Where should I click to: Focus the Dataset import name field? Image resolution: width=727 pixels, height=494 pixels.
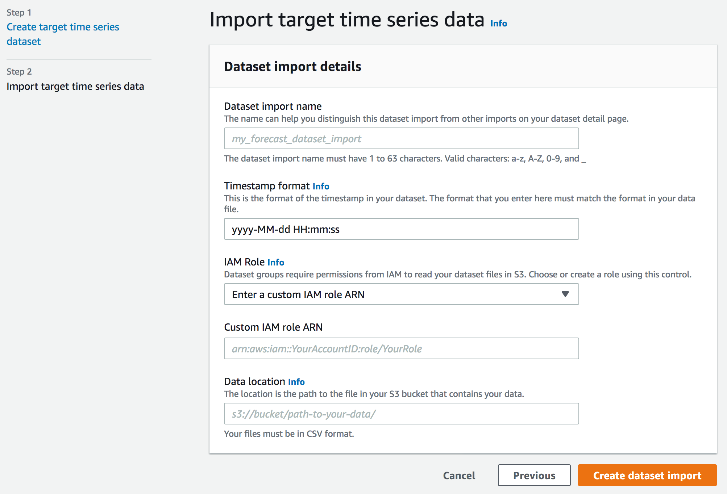coord(401,138)
